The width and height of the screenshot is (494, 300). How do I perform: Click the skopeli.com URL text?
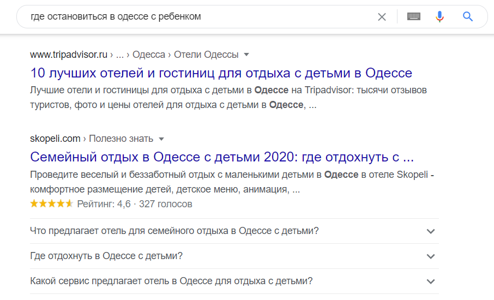tap(55, 139)
